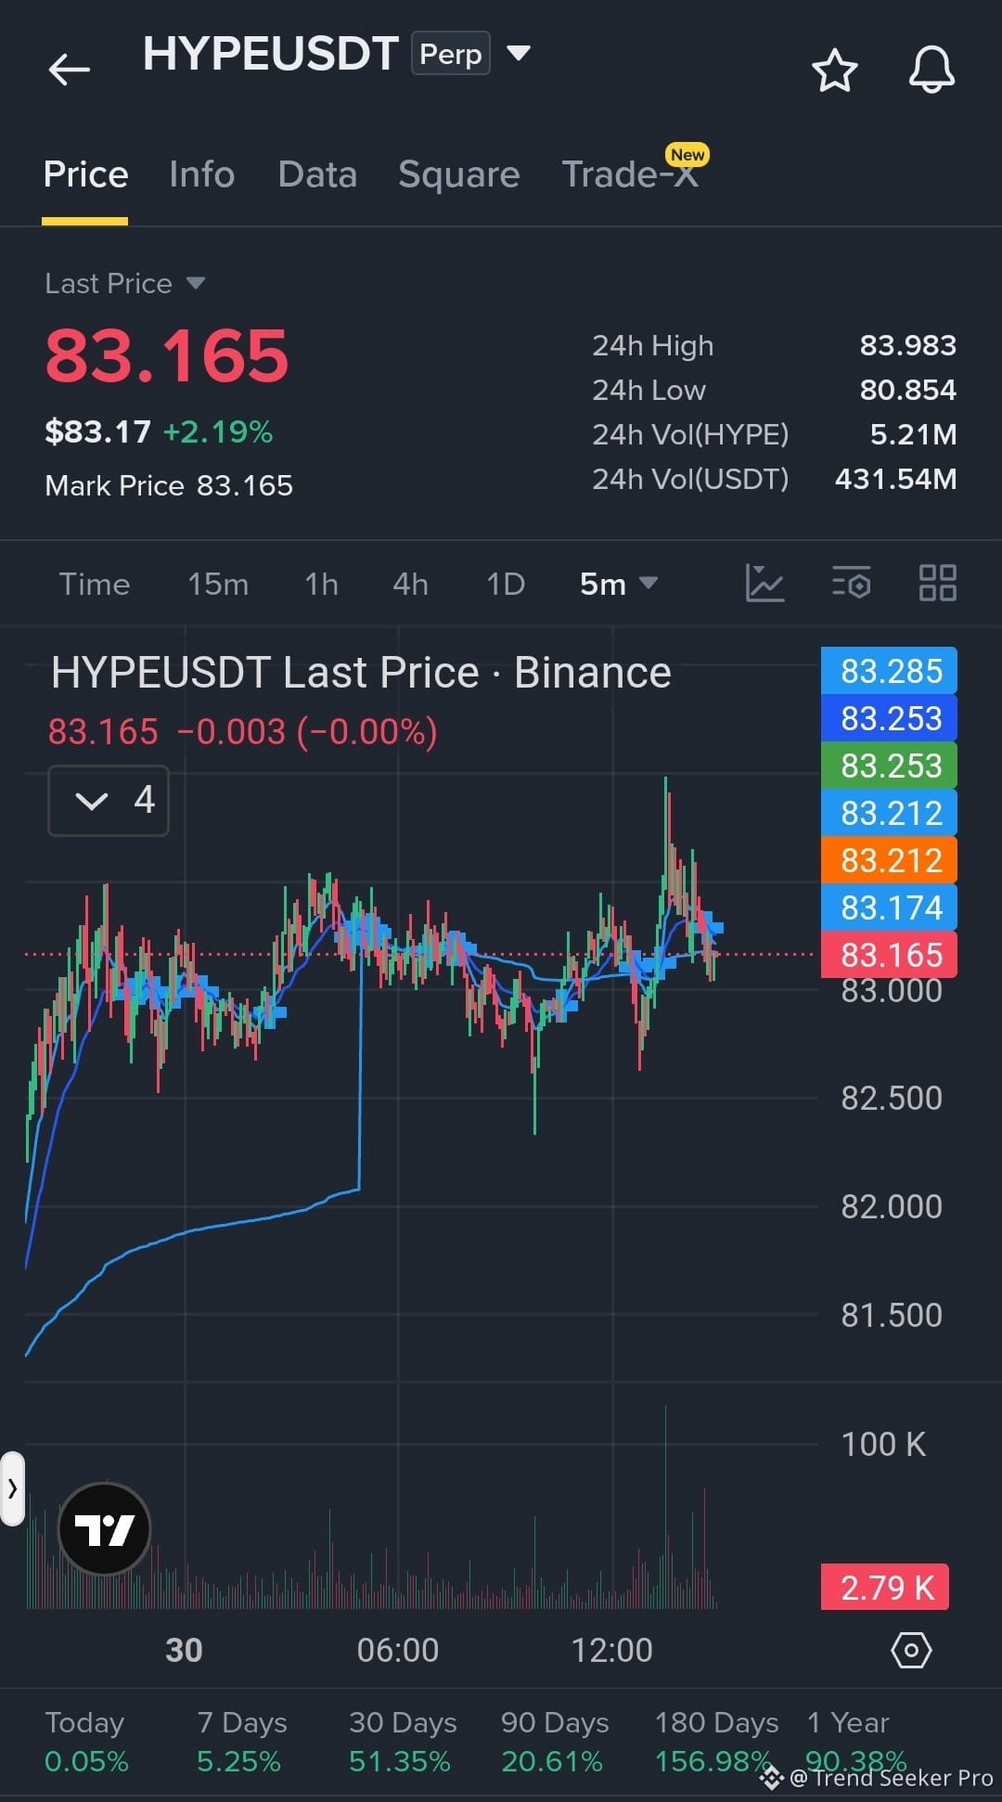Tap the +2.19% change value
Viewport: 1002px width, 1802px height.
click(218, 431)
